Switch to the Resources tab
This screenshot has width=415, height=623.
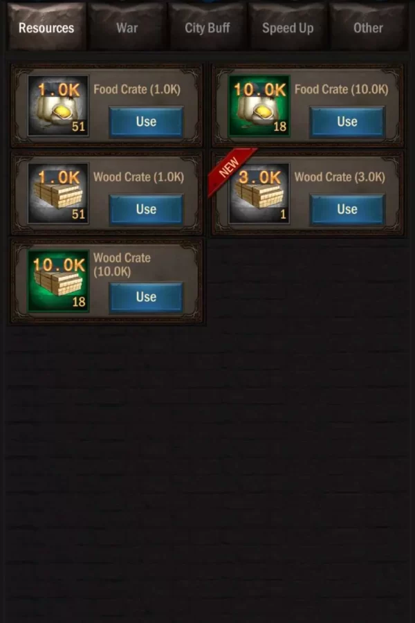46,27
